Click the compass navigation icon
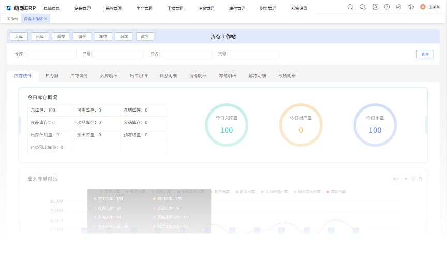This screenshot has width=448, height=253. [x=398, y=7]
